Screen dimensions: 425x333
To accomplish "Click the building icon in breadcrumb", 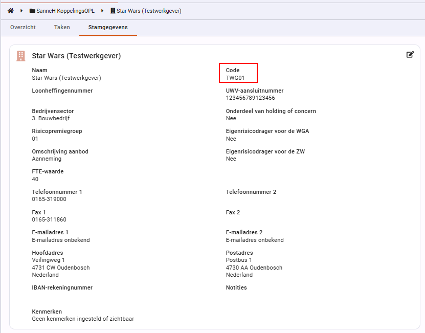I will coord(113,11).
